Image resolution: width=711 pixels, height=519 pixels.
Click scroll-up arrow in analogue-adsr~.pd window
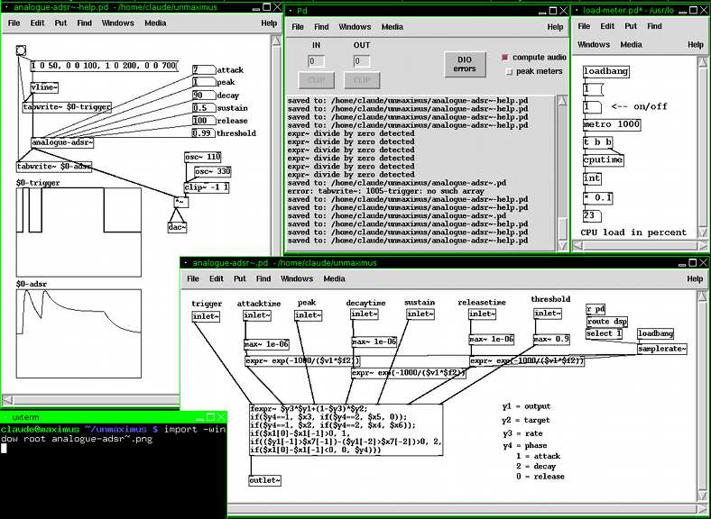pos(702,296)
